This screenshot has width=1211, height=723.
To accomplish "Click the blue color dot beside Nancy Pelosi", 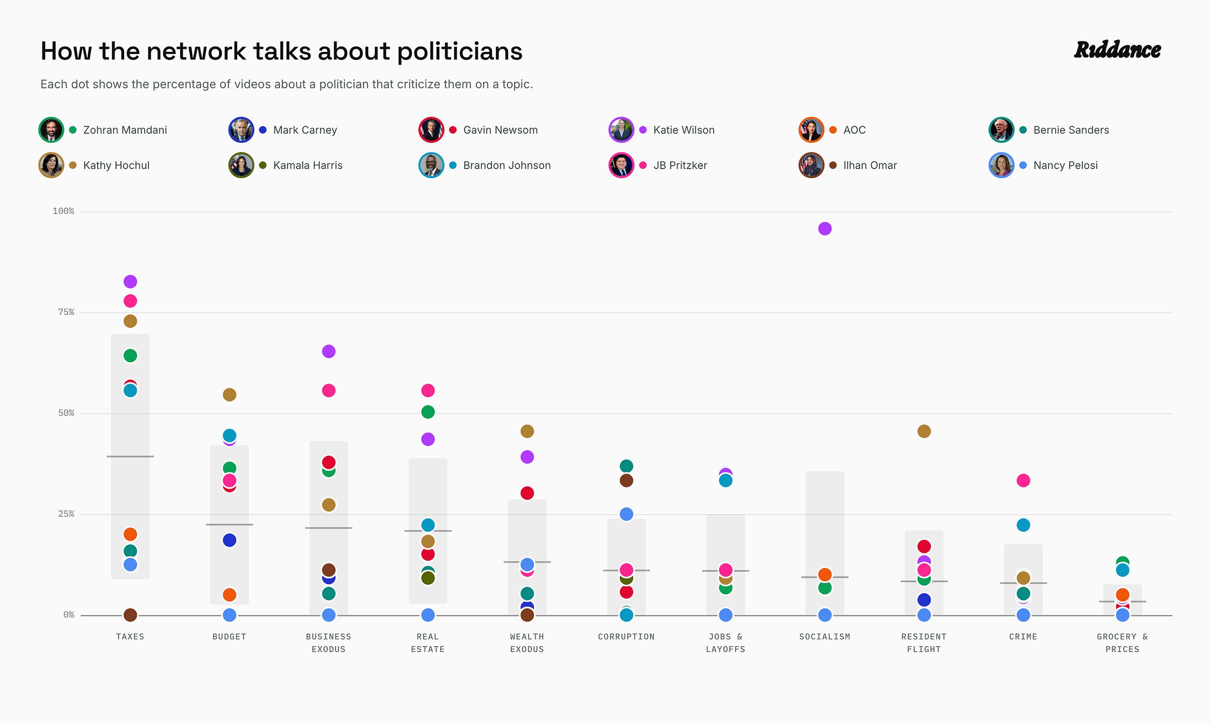I will click(x=1023, y=165).
